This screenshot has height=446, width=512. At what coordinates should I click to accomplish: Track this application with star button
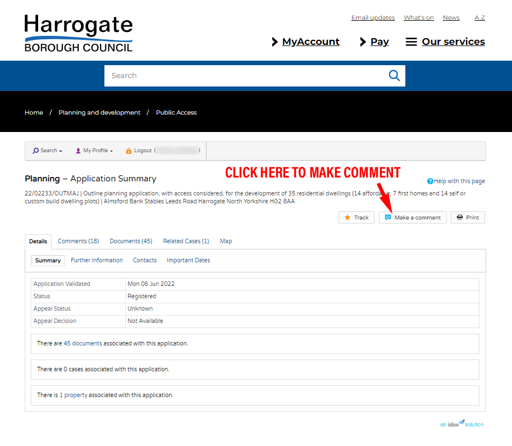tap(356, 217)
